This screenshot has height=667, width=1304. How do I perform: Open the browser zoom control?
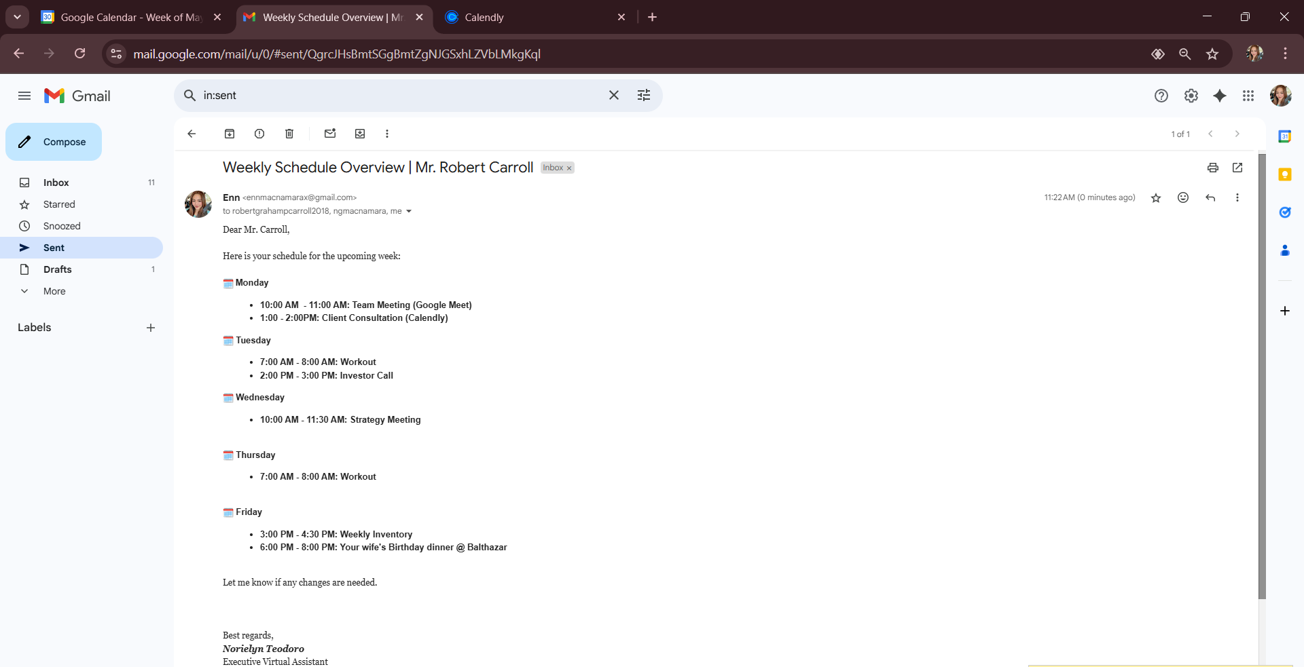[1185, 54]
